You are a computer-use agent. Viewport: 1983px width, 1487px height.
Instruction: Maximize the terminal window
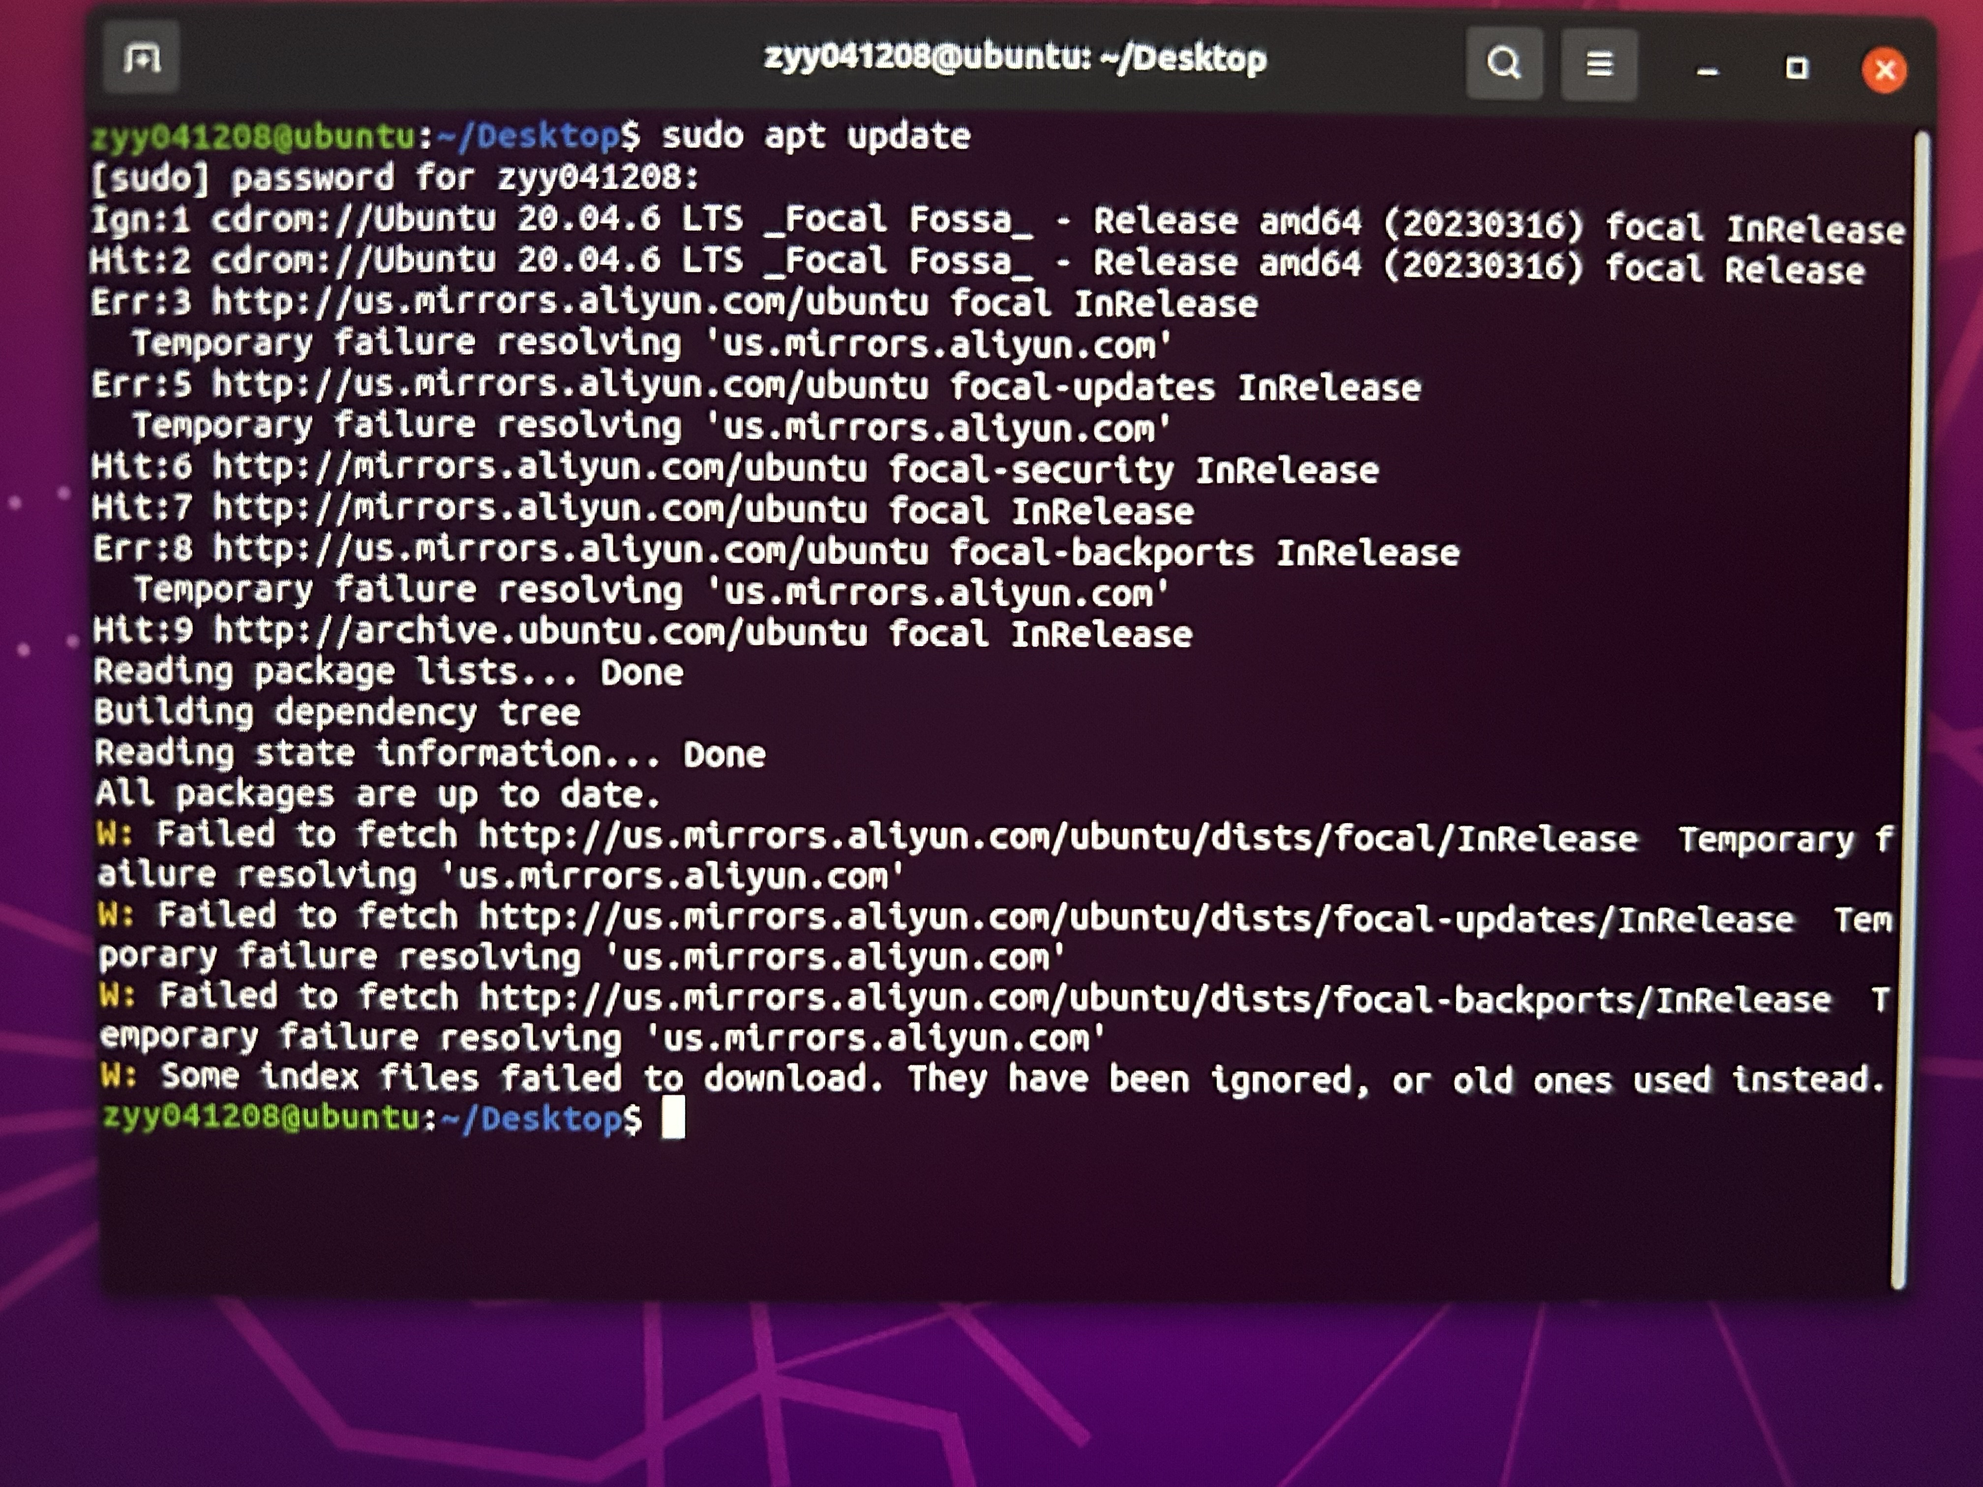[1796, 68]
